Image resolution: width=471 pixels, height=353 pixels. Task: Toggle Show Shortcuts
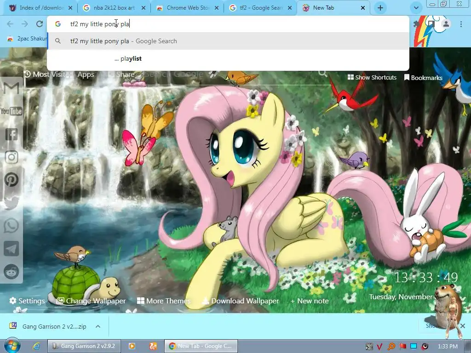point(372,77)
